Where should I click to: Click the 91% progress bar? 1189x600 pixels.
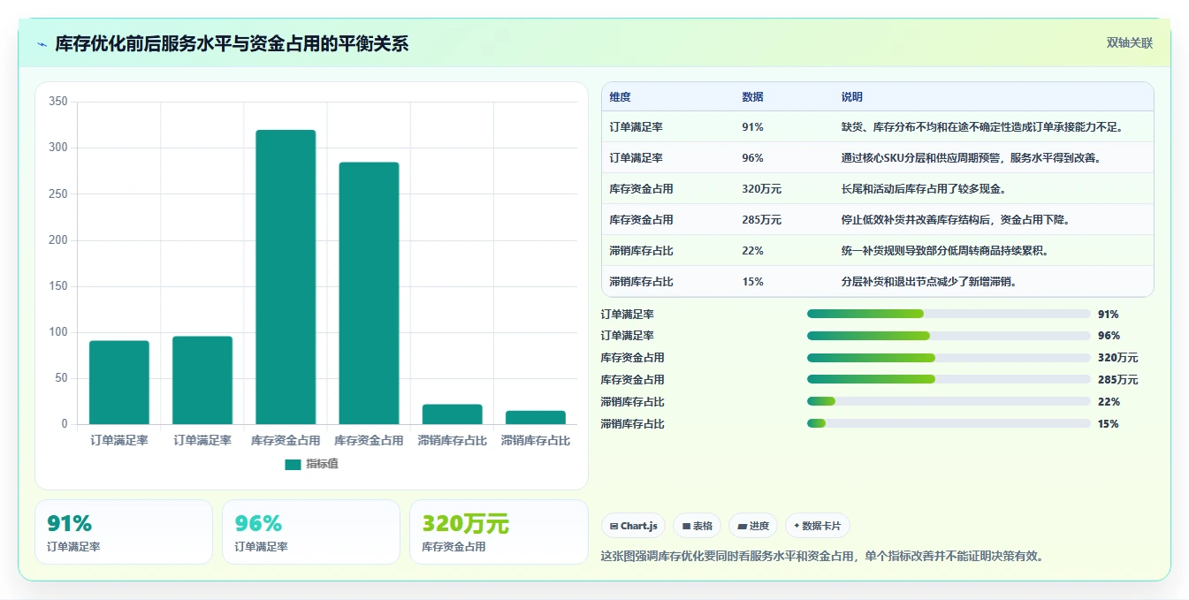click(949, 314)
